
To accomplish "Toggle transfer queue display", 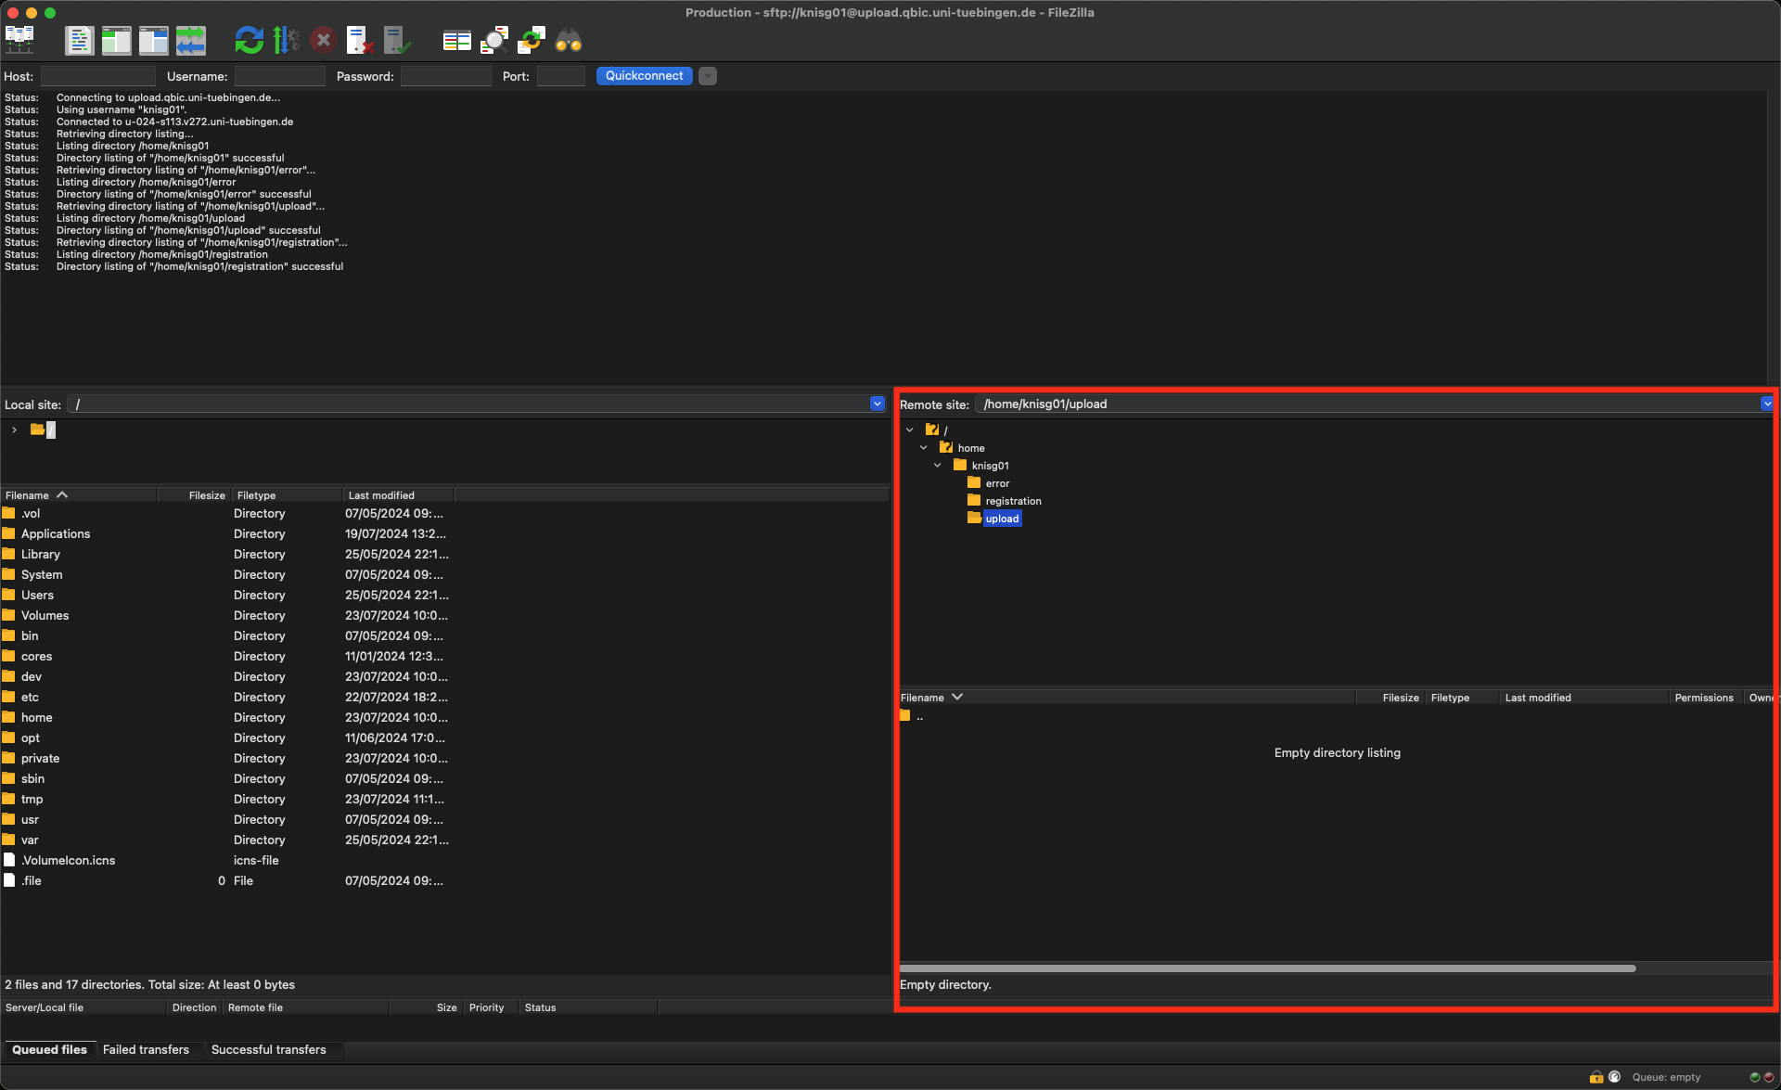I will [191, 40].
